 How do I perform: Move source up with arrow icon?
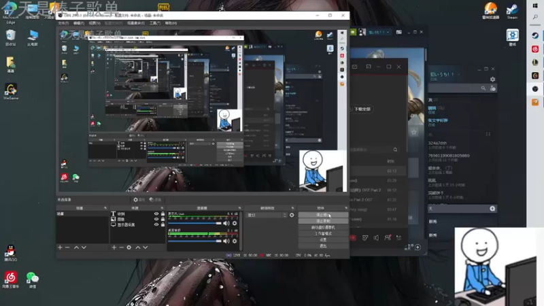138,248
